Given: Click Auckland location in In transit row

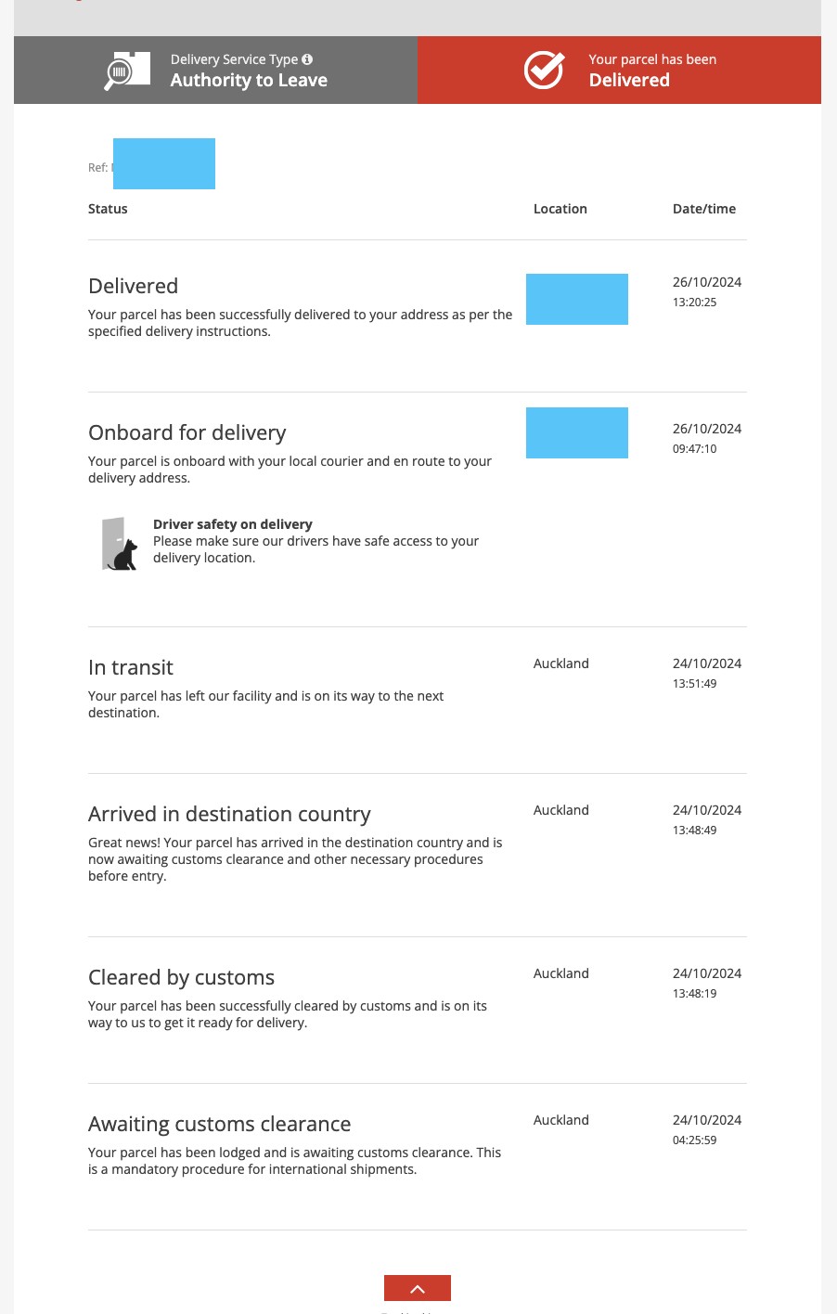Looking at the screenshot, I should (x=561, y=663).
